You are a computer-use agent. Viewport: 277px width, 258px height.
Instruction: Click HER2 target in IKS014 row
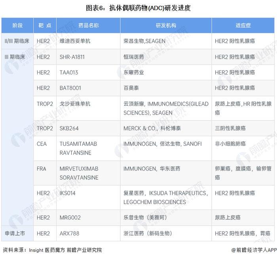pyautogui.click(x=43, y=193)
